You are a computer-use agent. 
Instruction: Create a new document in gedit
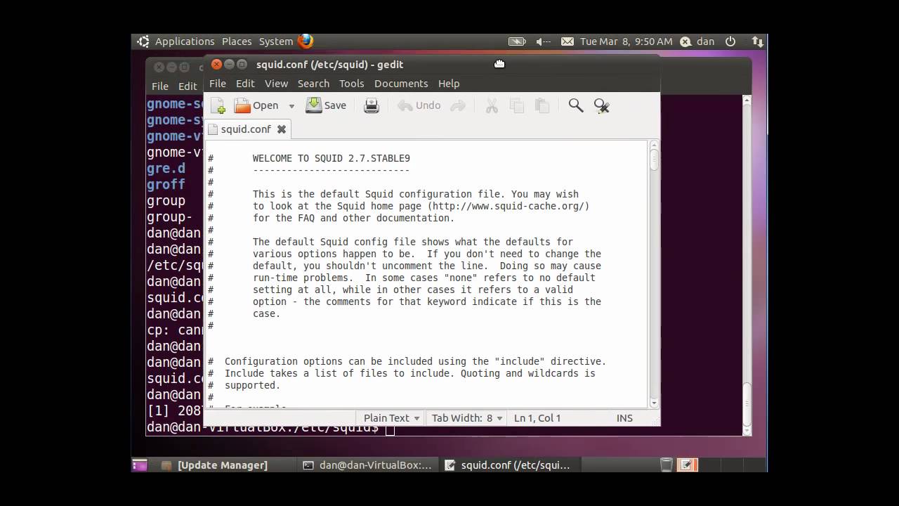coord(218,105)
